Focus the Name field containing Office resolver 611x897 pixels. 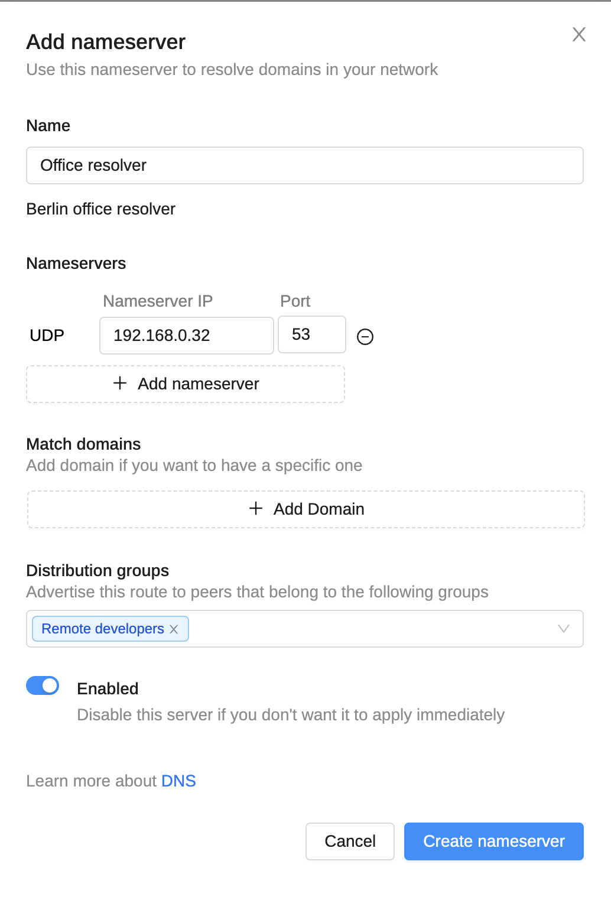click(304, 165)
